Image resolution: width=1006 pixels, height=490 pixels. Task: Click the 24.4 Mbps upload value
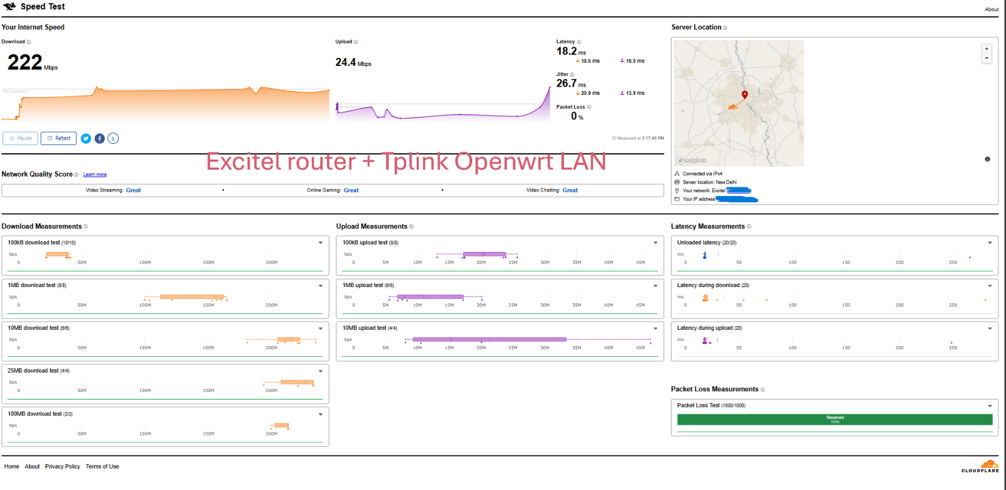tap(353, 62)
